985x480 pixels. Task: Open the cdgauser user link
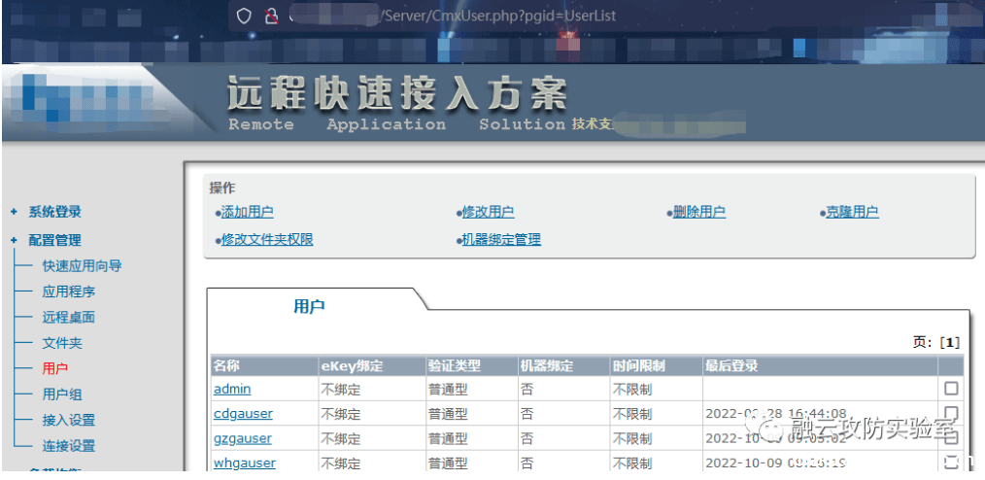click(x=243, y=414)
